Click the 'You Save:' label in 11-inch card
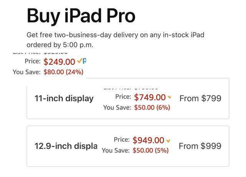This screenshot has width=246, height=177. pos(117,108)
